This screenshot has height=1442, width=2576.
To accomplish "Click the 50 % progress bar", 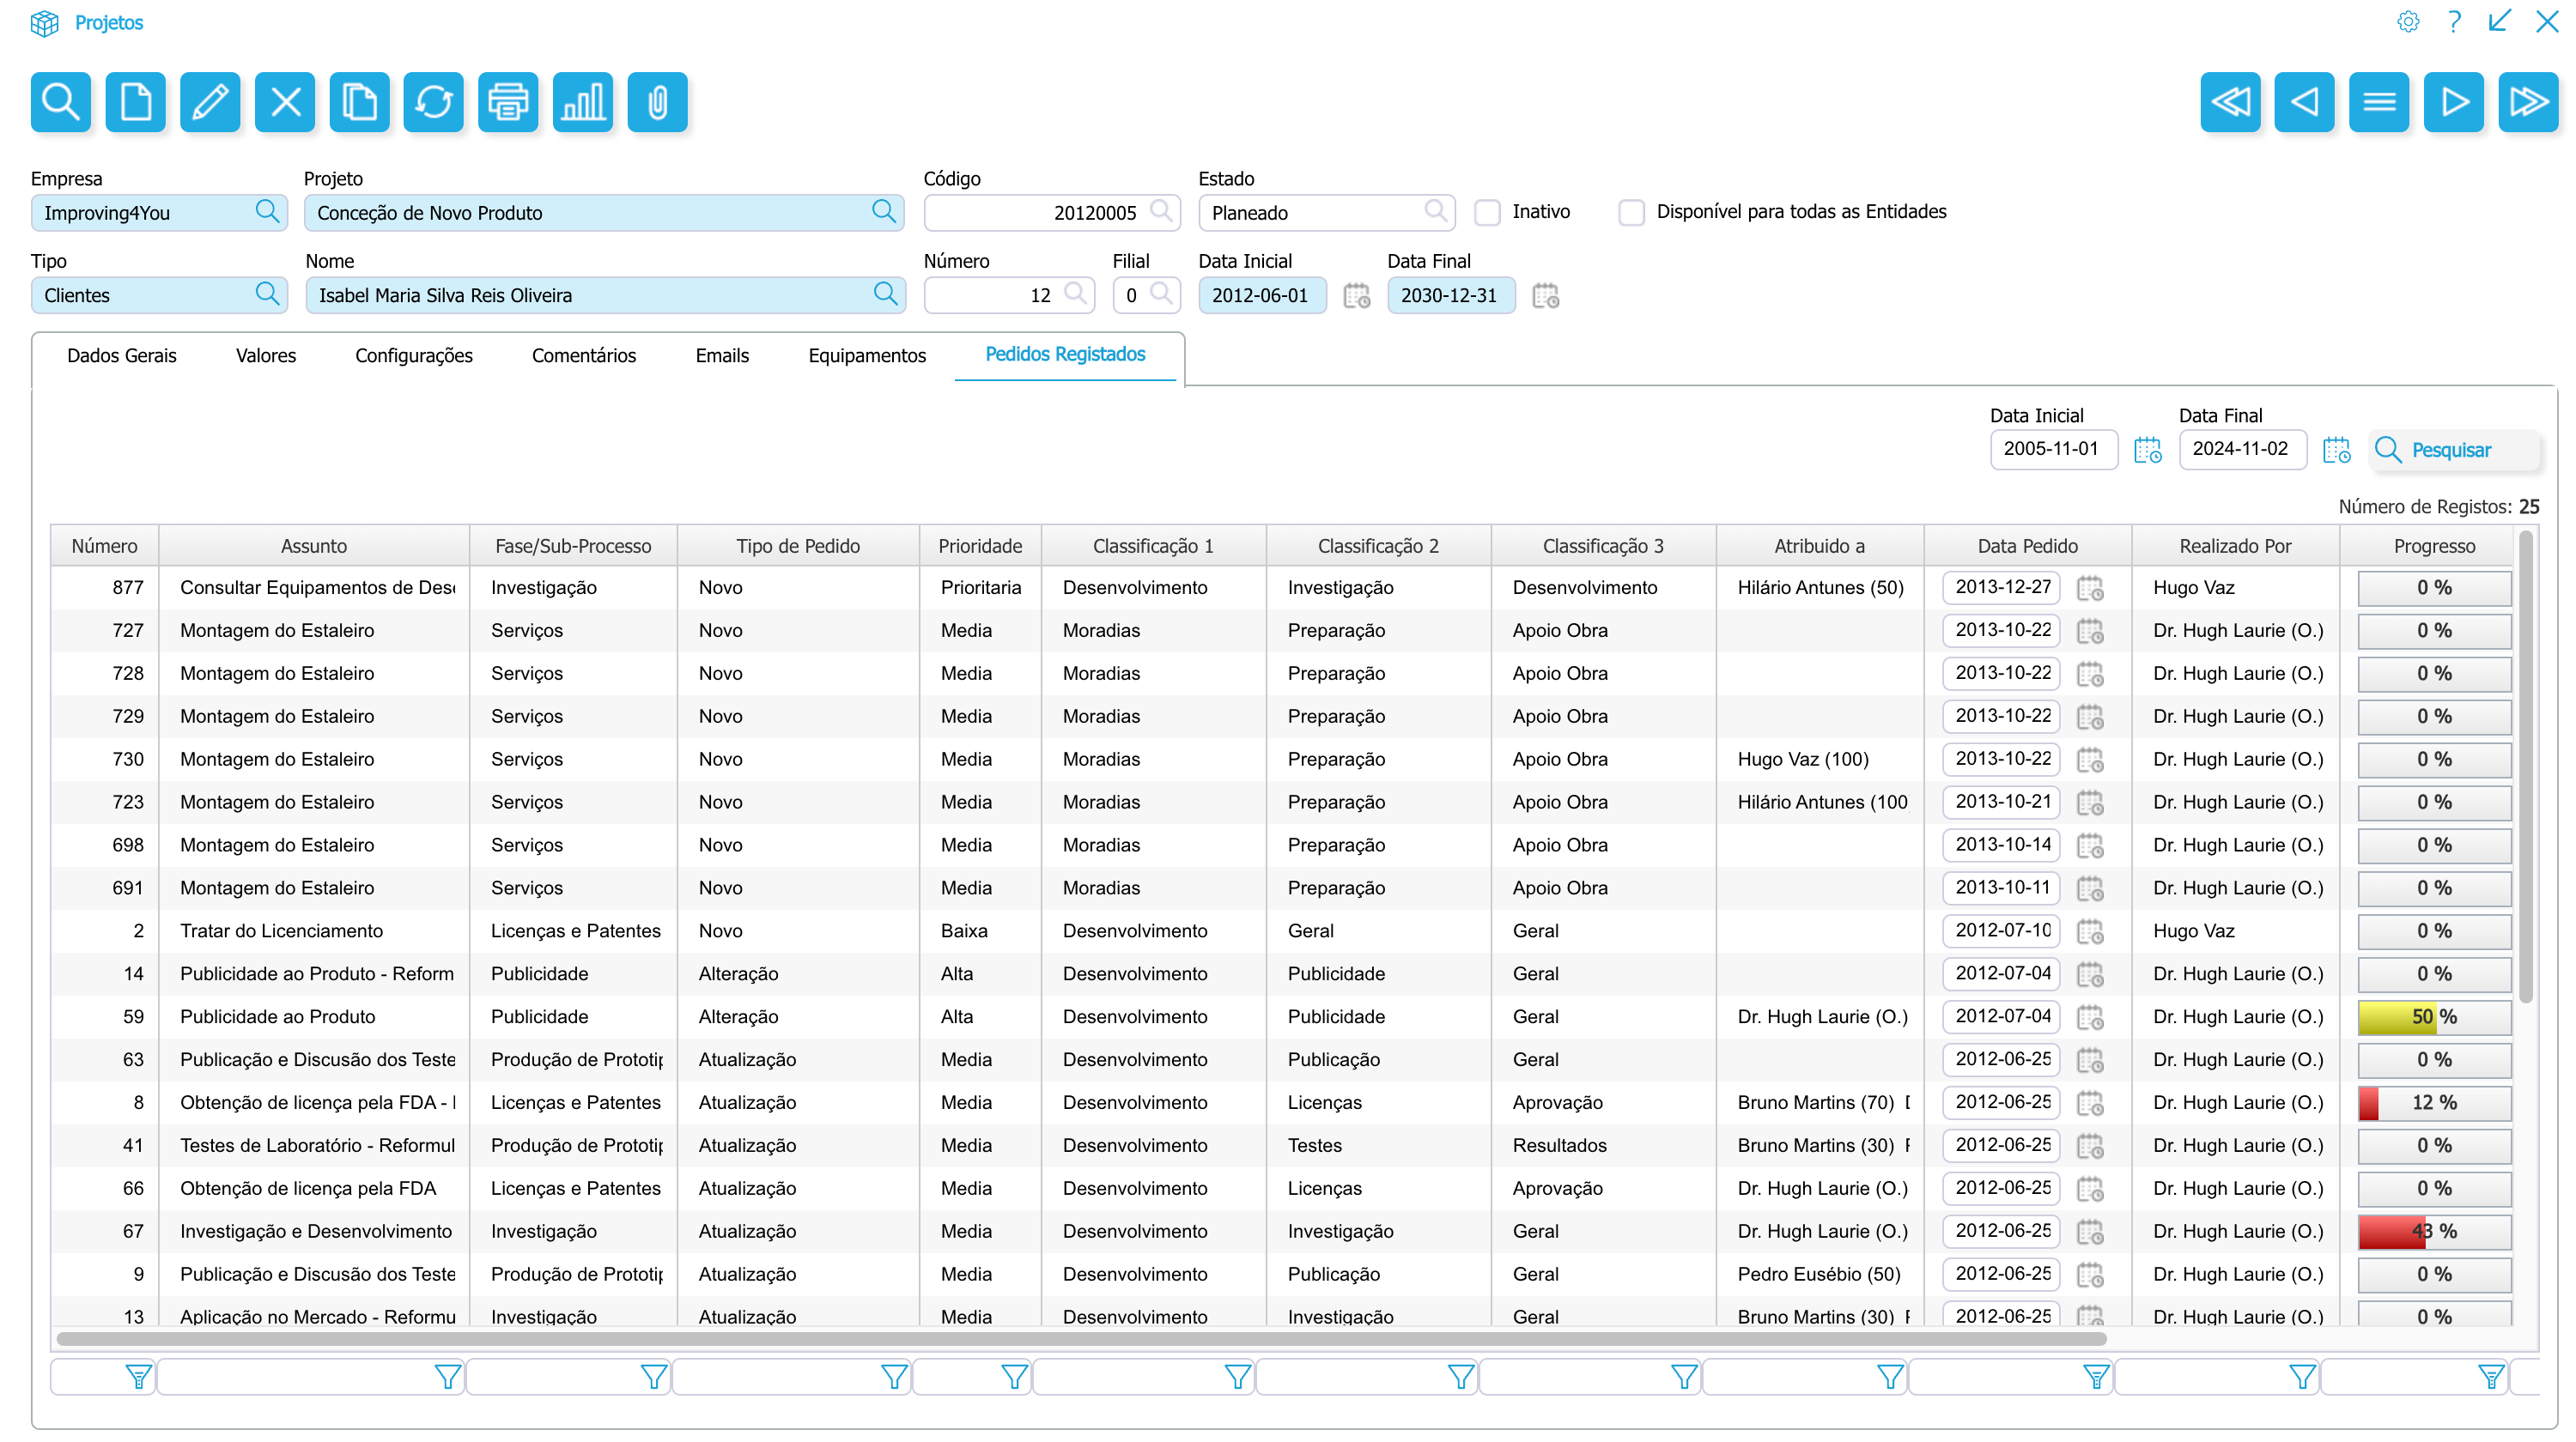I will (2433, 1016).
